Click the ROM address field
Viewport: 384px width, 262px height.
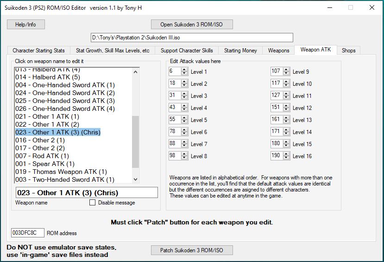click(28, 233)
